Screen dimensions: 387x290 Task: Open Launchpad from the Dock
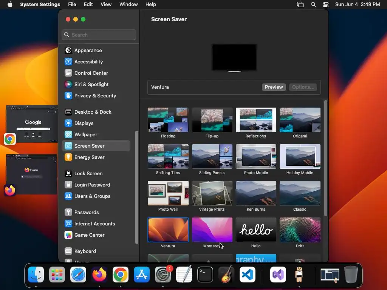(x=57, y=275)
